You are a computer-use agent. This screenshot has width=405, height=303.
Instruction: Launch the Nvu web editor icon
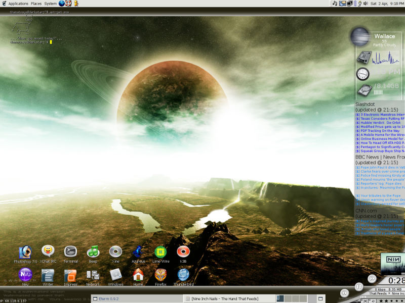pos(25,275)
